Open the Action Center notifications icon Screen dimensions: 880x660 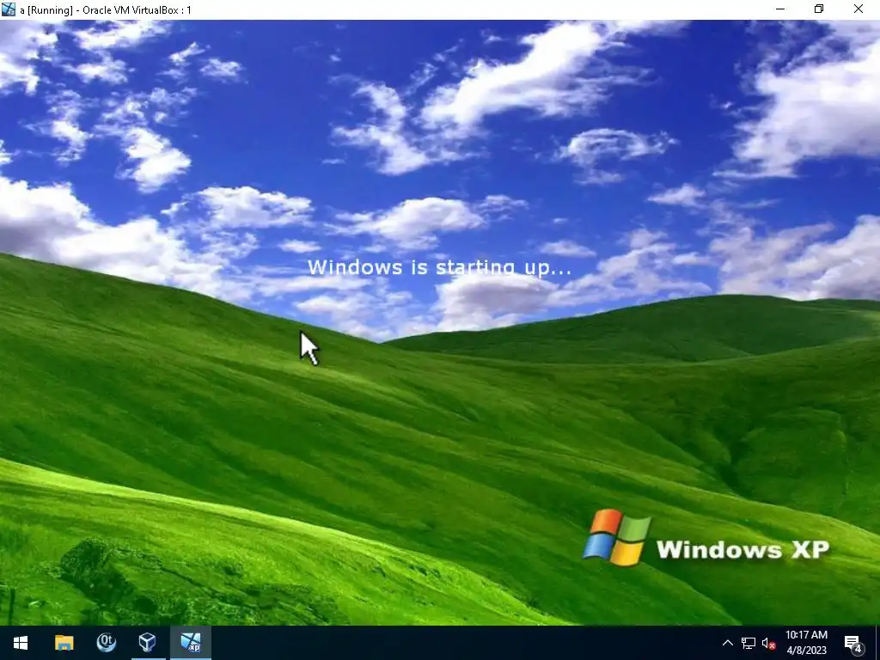[x=853, y=643]
